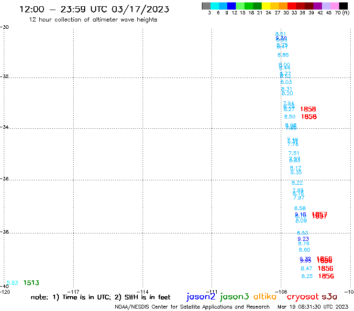The image size is (354, 311).
Task: Click the wave height value 8.50
Action: coord(290,117)
